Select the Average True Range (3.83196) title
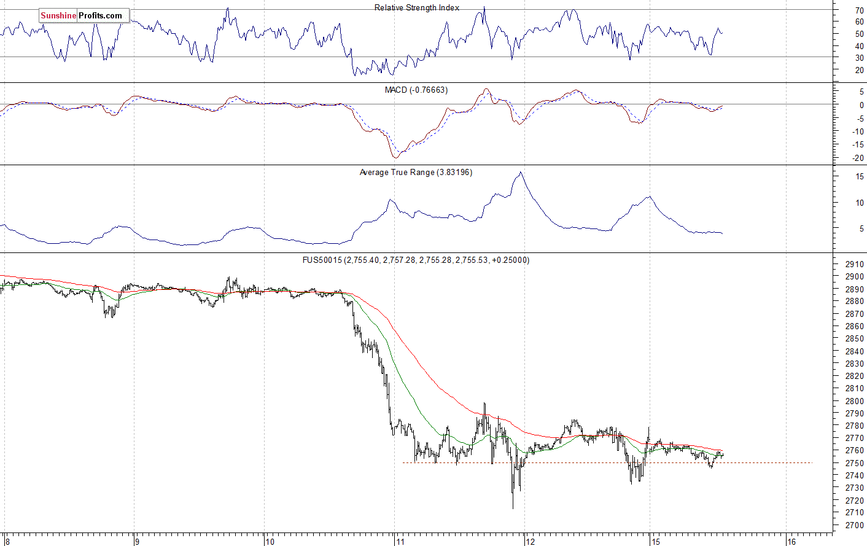867x546 pixels. click(x=416, y=173)
